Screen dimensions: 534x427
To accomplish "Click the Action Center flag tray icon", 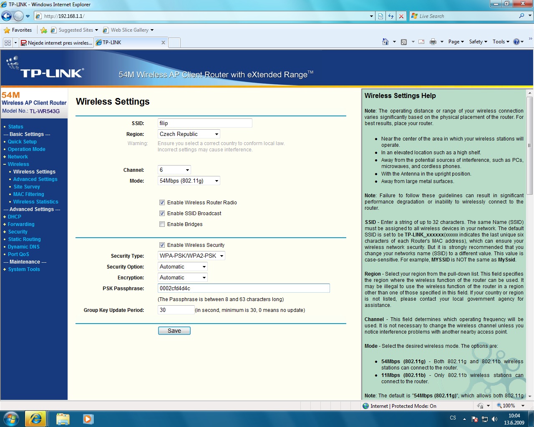I will click(474, 419).
